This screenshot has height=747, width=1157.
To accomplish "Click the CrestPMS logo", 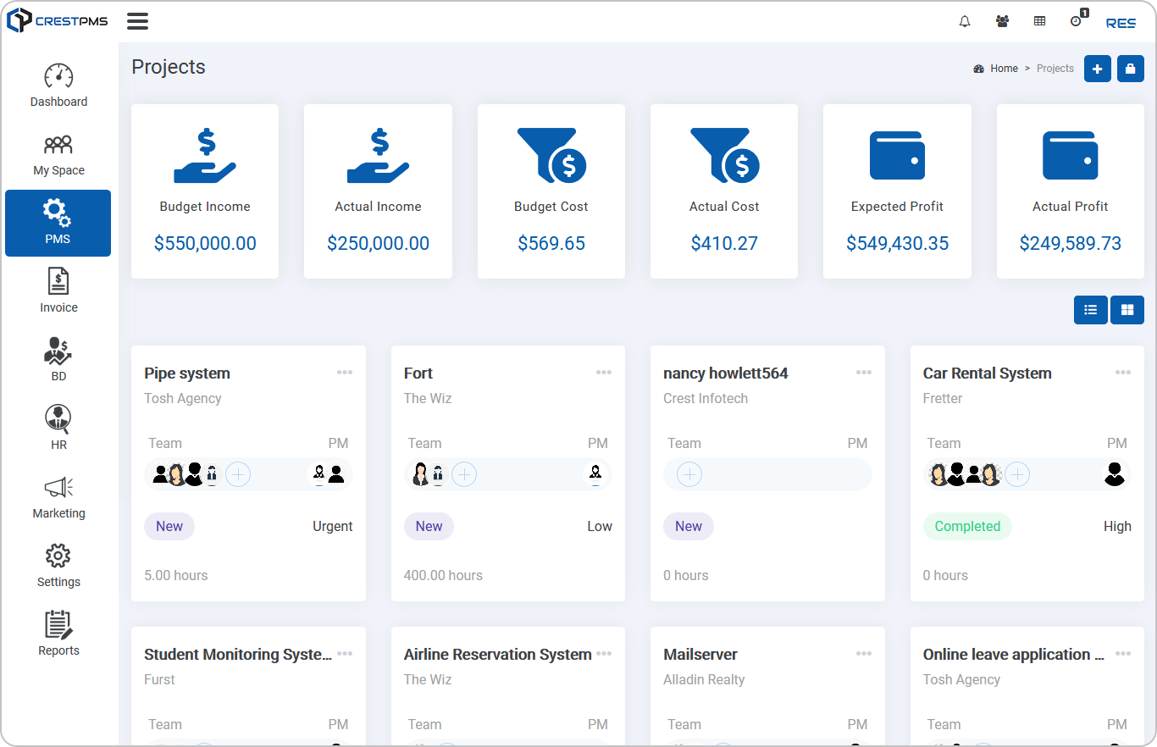I will click(58, 20).
